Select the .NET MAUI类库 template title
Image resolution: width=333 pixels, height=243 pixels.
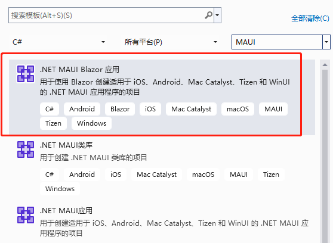click(66, 145)
